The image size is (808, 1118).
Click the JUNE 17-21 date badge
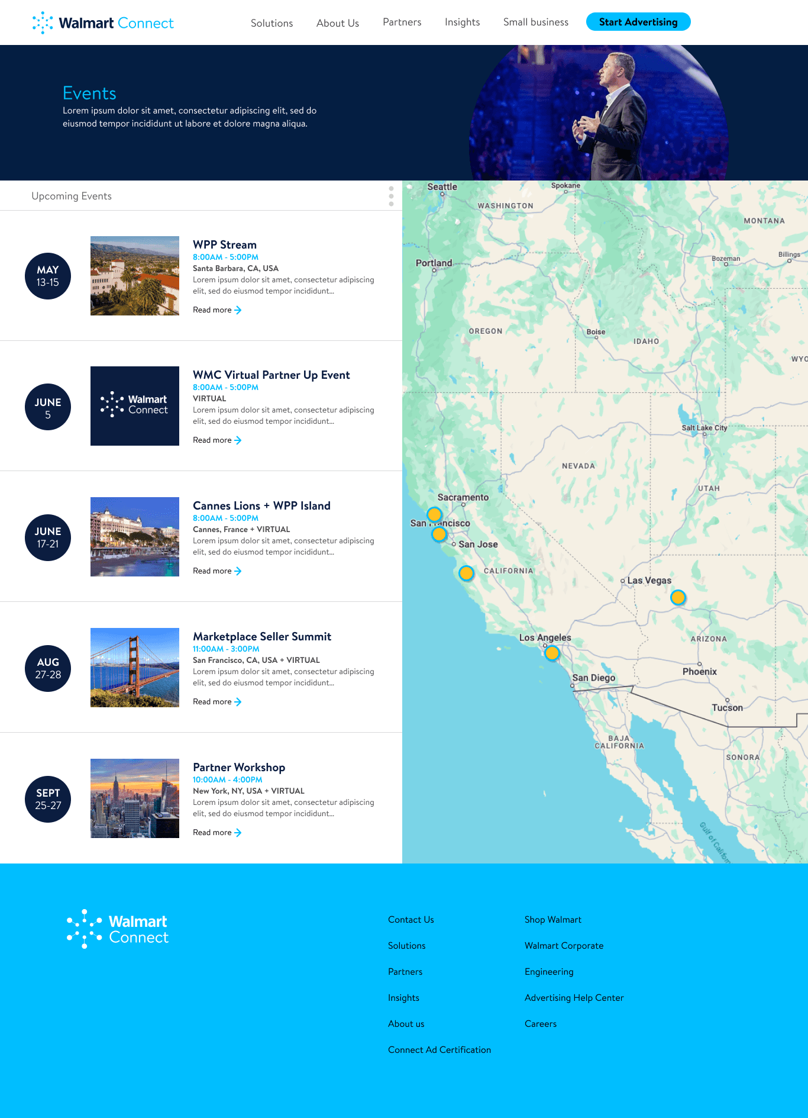48,538
